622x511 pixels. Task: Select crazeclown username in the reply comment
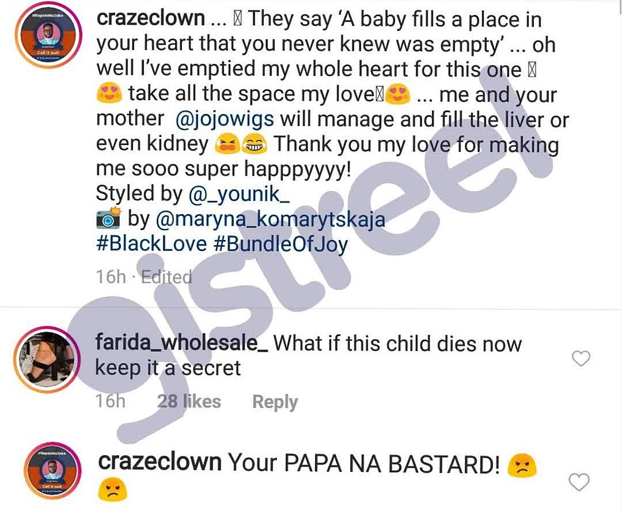159,462
